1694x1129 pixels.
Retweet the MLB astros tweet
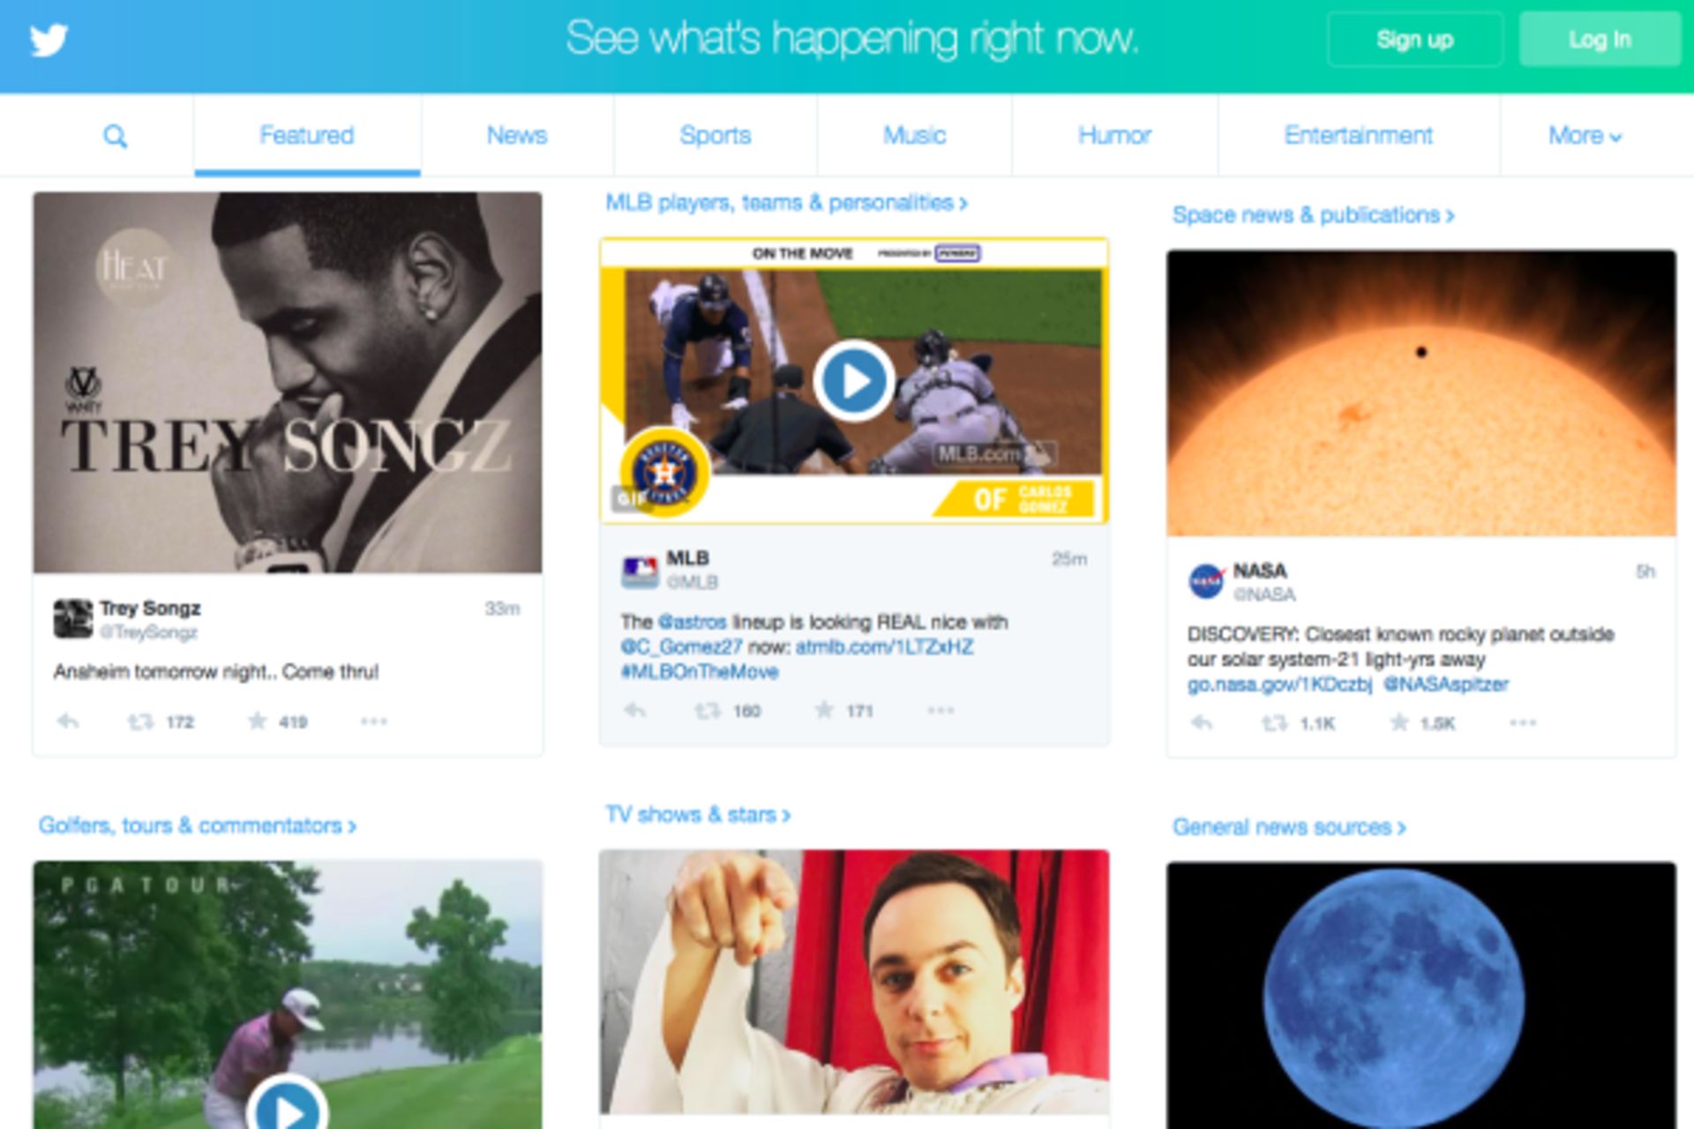click(707, 710)
